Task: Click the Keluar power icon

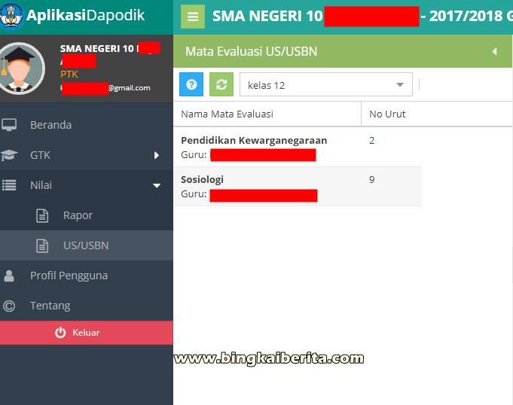Action: click(60, 333)
